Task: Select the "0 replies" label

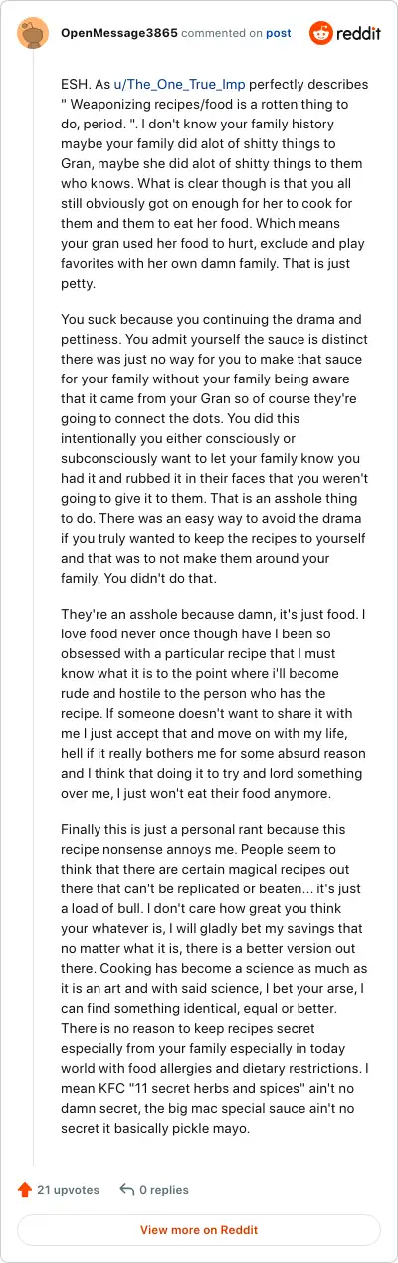Action: point(164,1190)
